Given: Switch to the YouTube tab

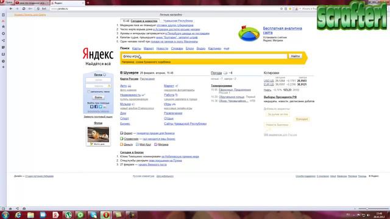Looking at the screenshot, I should pyautogui.click(x=32, y=3).
